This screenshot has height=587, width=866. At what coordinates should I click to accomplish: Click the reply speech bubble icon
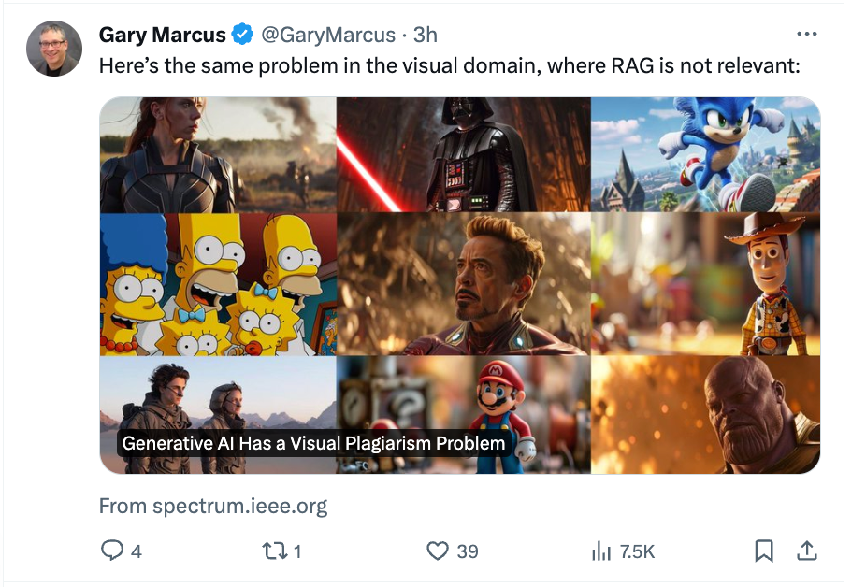[x=112, y=551]
